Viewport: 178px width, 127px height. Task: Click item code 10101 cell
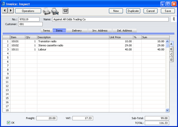[18, 41]
